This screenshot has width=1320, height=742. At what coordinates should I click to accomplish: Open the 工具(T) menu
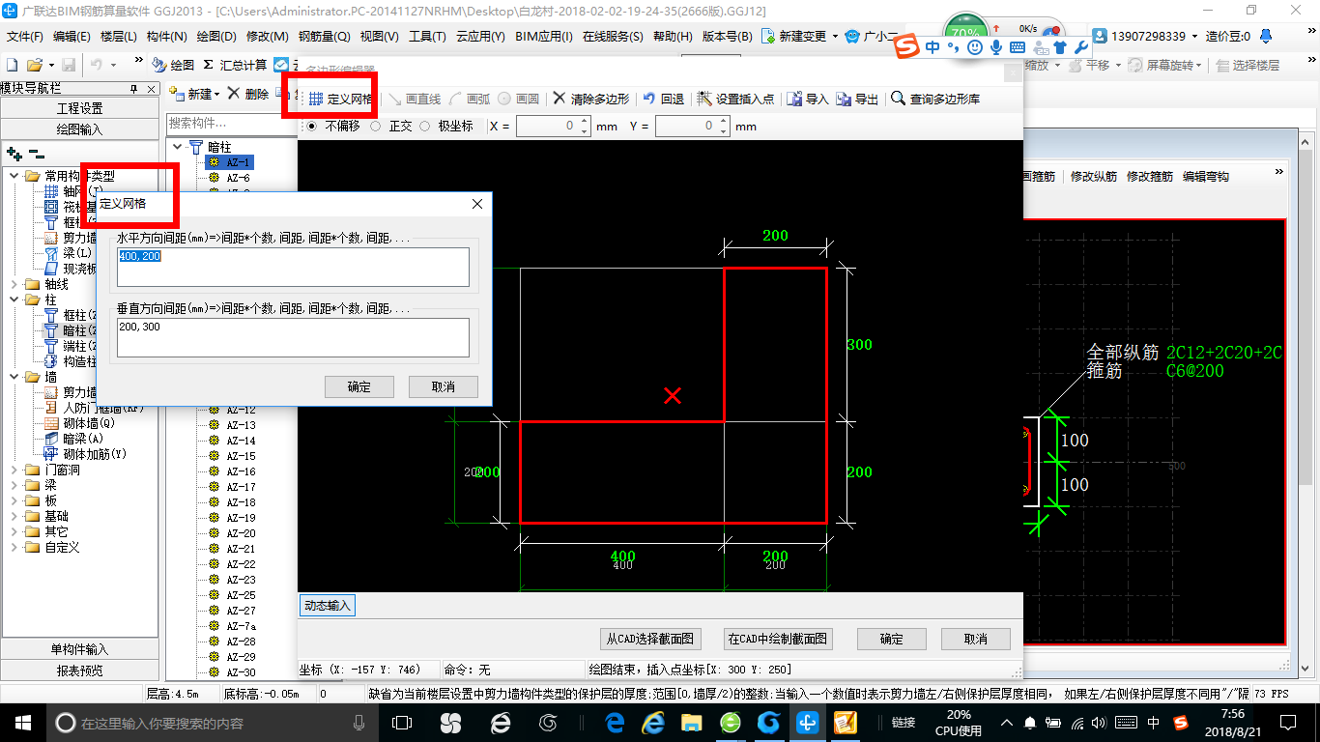427,36
